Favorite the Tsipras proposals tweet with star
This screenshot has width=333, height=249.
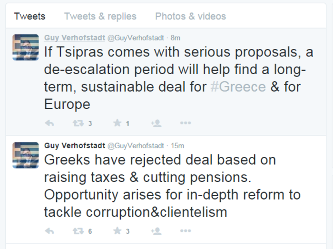pos(117,123)
